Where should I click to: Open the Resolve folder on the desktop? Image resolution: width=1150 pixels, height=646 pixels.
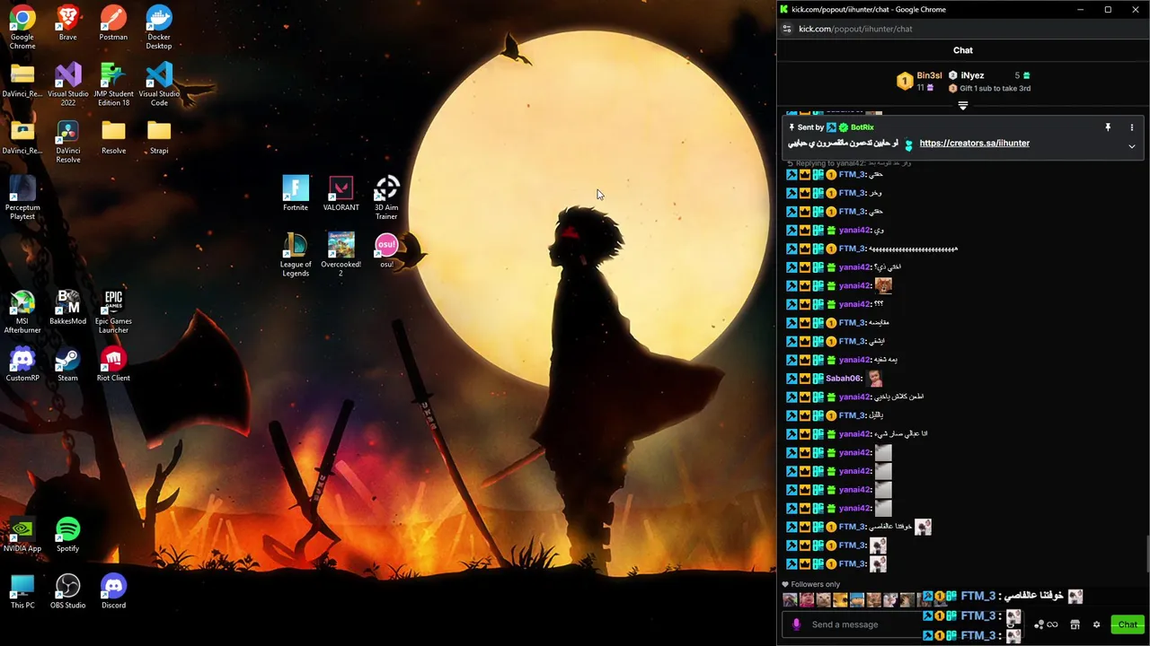(x=113, y=136)
